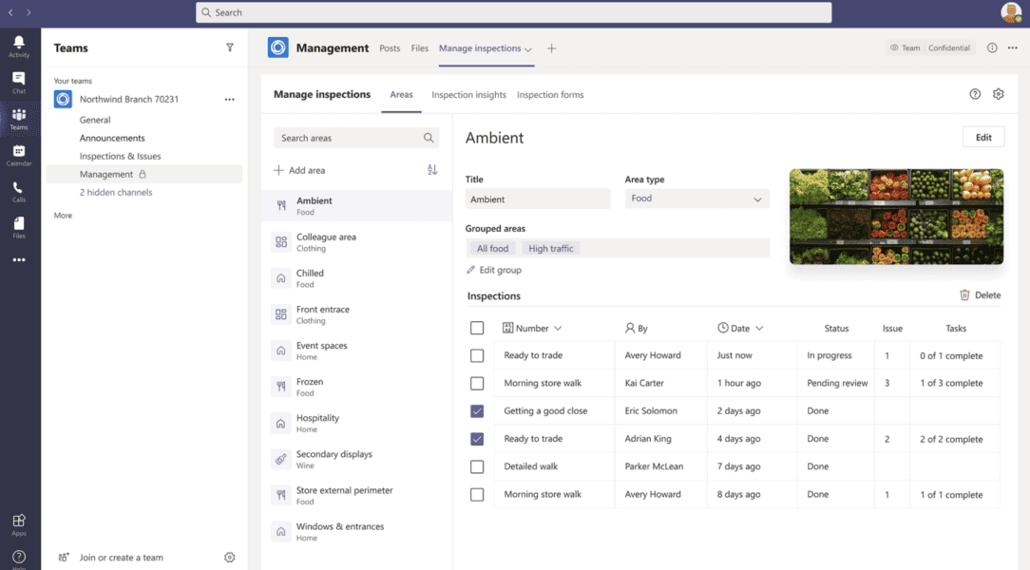Click the help question mark icon
This screenshot has height=570, width=1030.
coord(975,94)
